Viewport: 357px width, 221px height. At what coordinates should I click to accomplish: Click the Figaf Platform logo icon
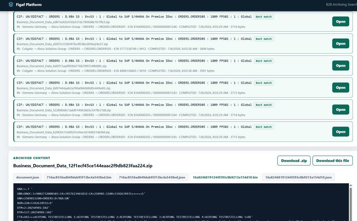11,5
